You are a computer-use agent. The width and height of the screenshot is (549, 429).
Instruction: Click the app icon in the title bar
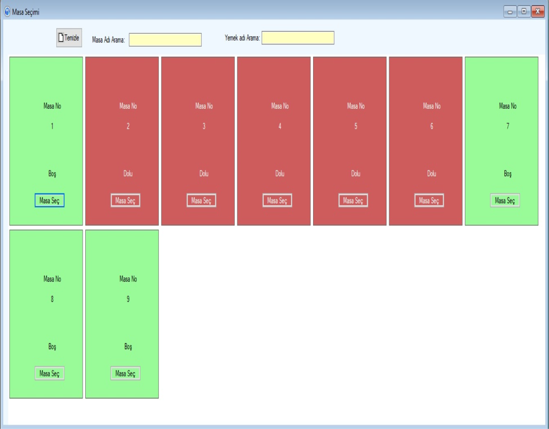tap(7, 12)
